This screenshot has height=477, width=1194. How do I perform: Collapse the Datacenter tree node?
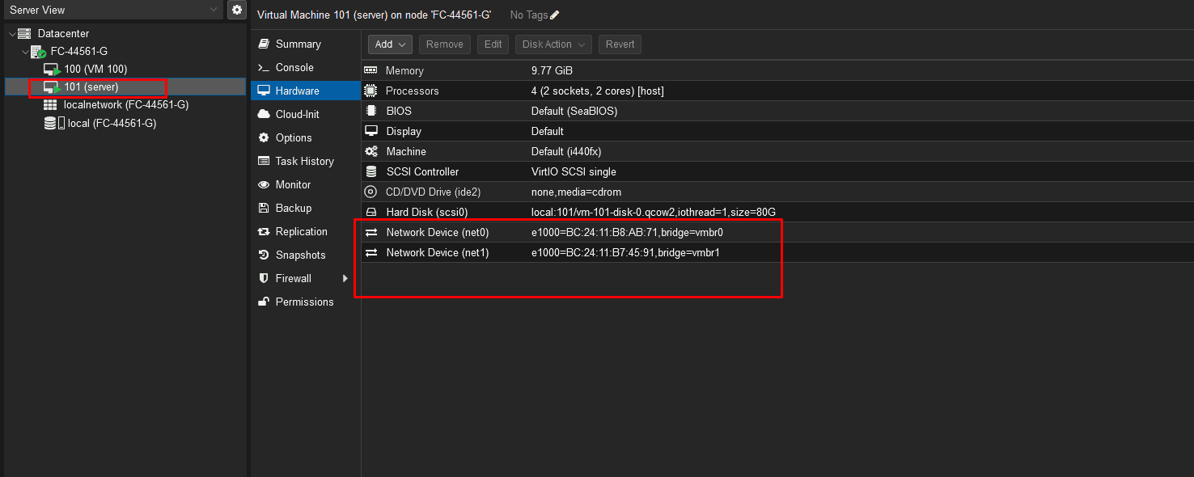tap(11, 34)
